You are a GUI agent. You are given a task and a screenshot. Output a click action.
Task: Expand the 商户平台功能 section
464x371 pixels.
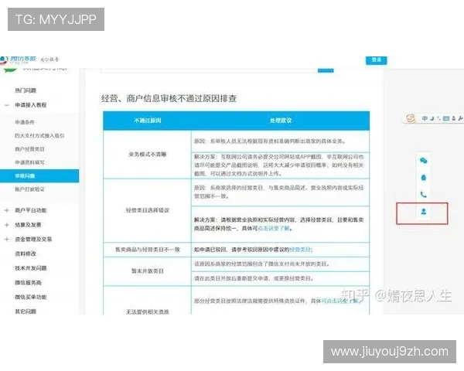click(7, 210)
